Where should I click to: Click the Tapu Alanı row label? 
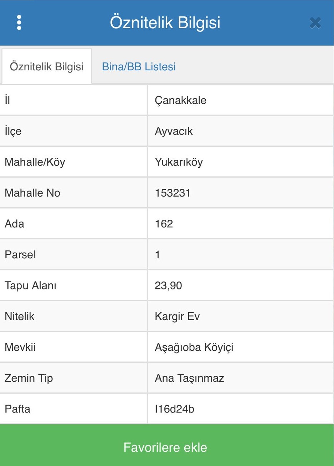coord(31,285)
